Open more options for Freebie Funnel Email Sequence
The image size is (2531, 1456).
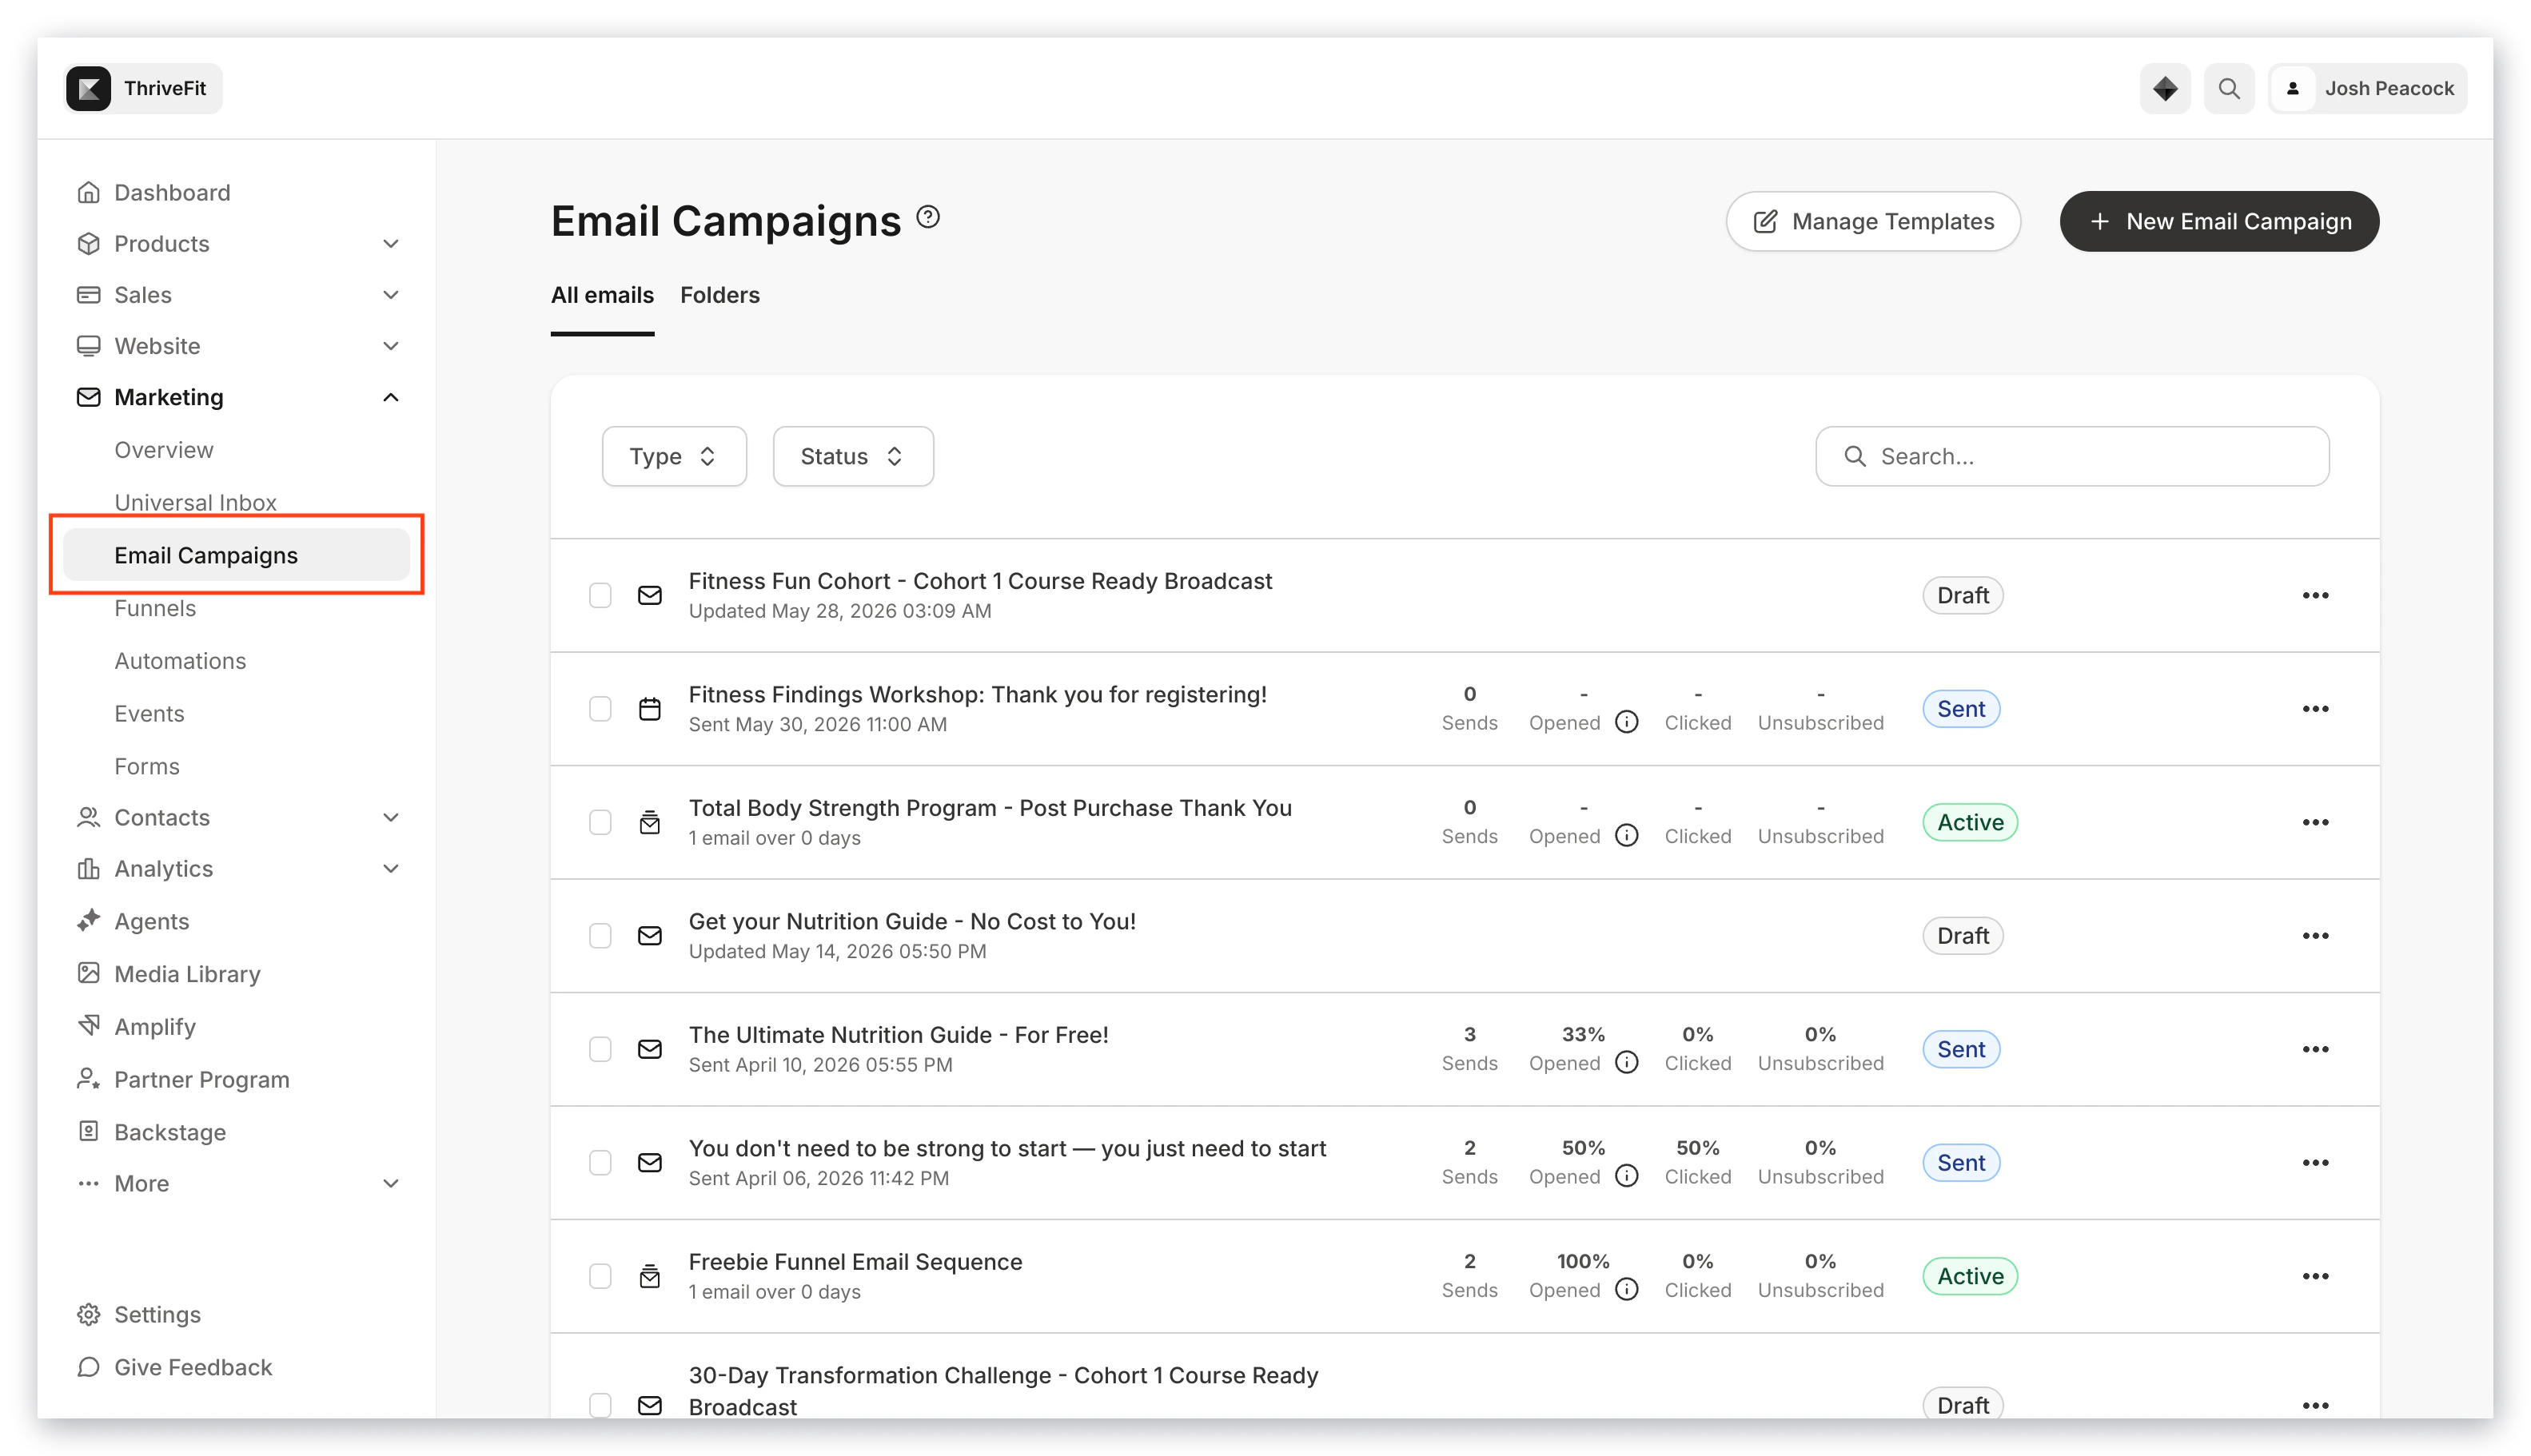[x=2315, y=1276]
